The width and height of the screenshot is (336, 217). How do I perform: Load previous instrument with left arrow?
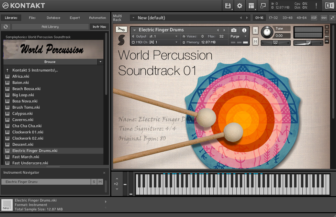coord(218,30)
